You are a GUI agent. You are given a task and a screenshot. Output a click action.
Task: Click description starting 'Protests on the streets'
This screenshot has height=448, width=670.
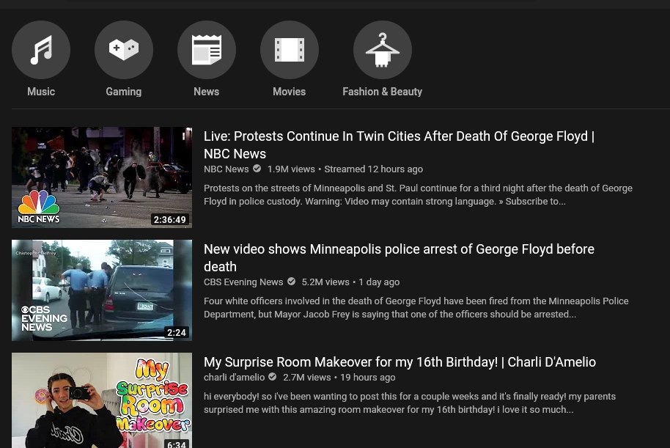click(418, 194)
